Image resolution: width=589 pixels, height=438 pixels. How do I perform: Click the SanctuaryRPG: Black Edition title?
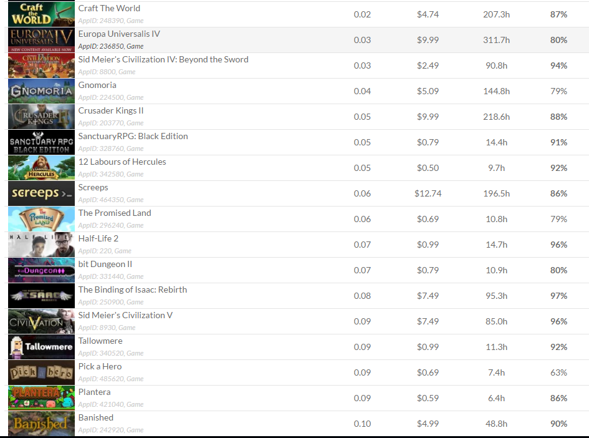(x=133, y=136)
